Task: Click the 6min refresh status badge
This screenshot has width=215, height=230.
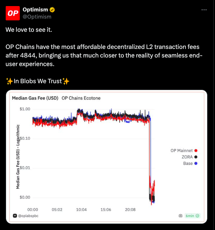Action: point(192,216)
